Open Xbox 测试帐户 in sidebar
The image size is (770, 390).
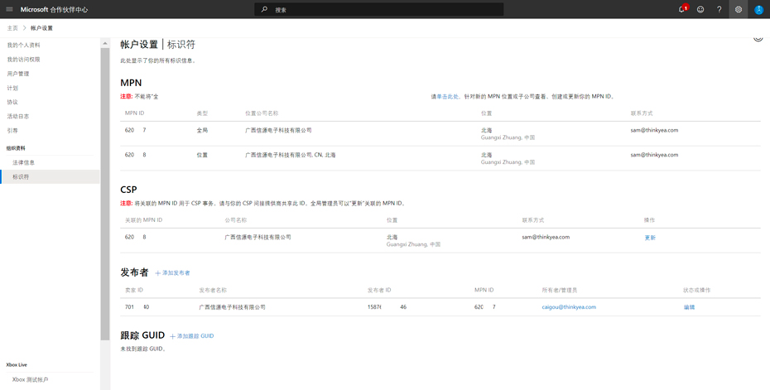(x=31, y=380)
